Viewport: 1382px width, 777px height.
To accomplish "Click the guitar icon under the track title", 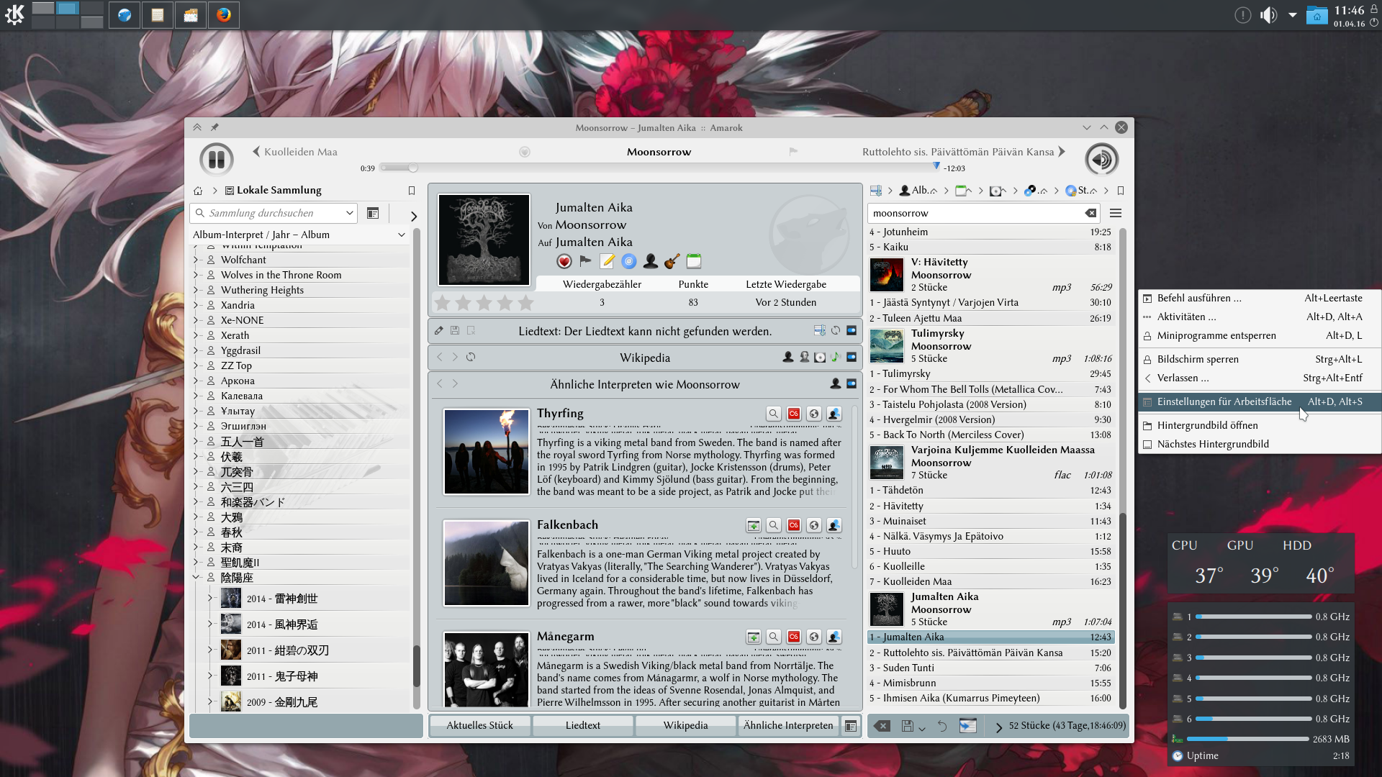I will pyautogui.click(x=672, y=262).
